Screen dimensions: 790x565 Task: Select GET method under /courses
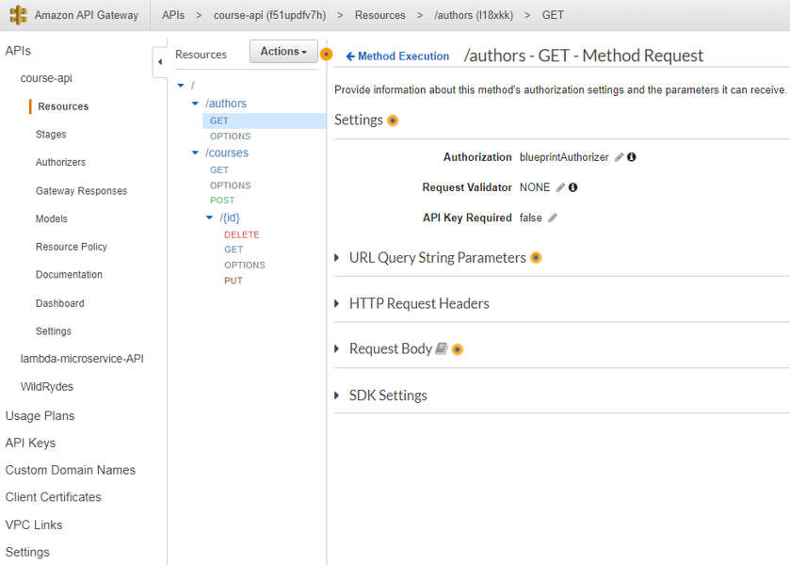[x=219, y=170]
